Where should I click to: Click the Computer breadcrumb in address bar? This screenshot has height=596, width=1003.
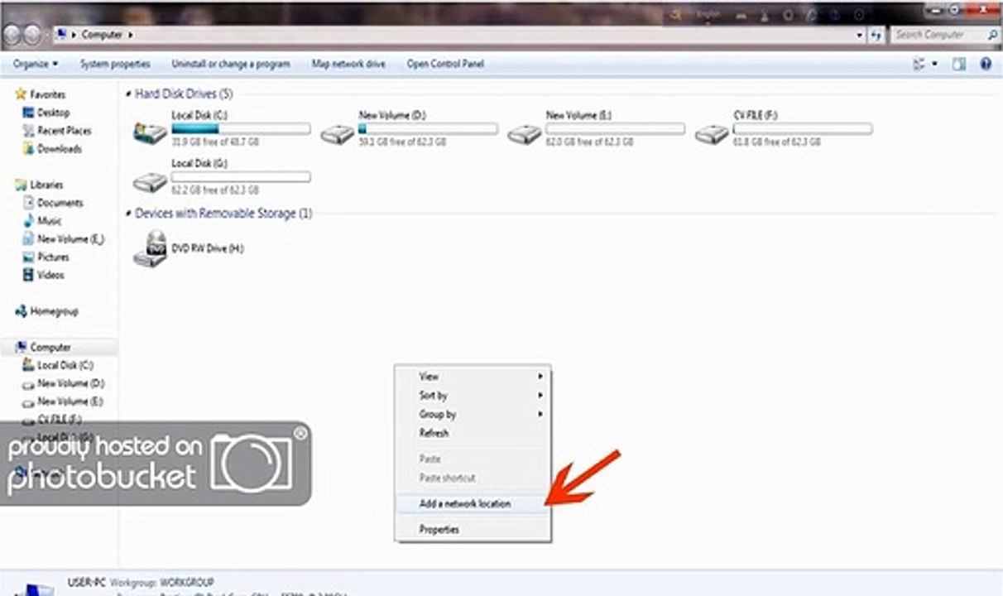pos(102,35)
